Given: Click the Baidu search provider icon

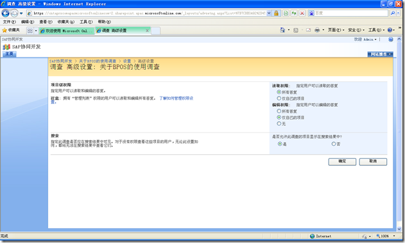Looking at the screenshot, I should tap(311, 13).
